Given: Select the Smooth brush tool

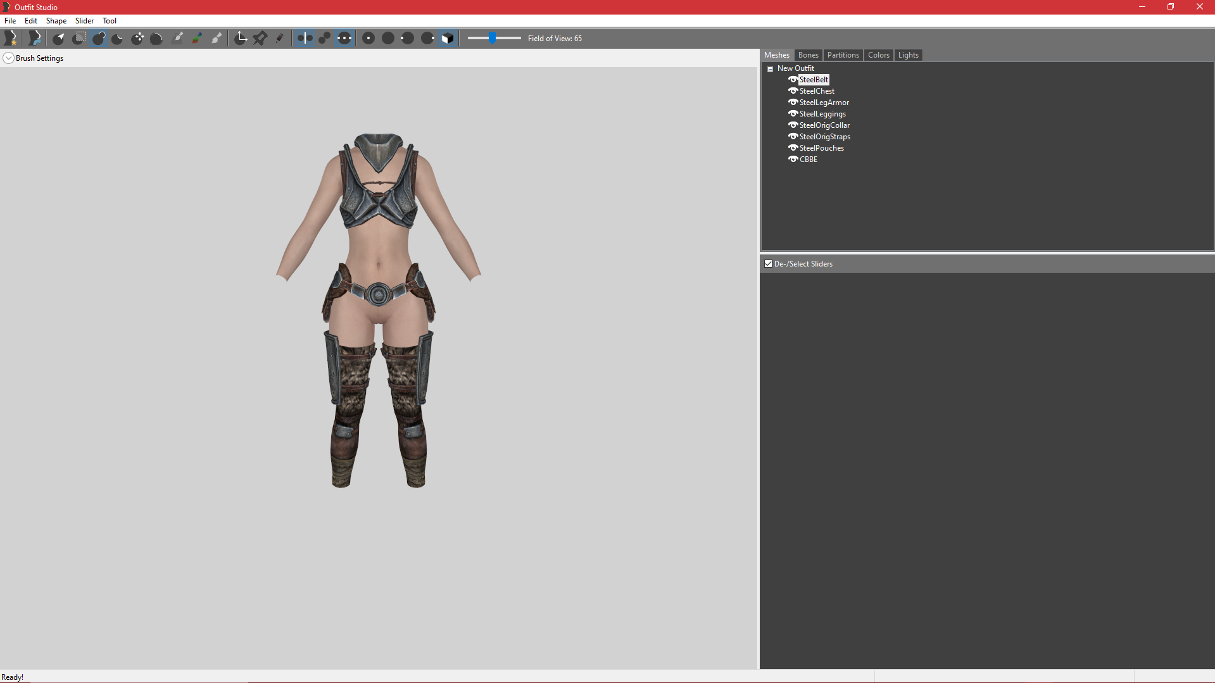Looking at the screenshot, I should [x=157, y=39].
